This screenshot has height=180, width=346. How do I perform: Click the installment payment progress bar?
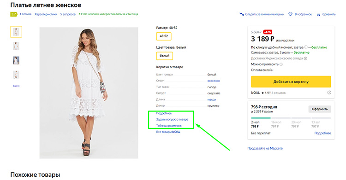click(x=291, y=118)
